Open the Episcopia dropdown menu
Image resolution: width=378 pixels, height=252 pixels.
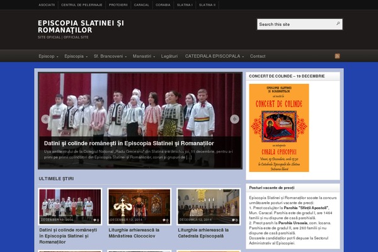point(76,56)
